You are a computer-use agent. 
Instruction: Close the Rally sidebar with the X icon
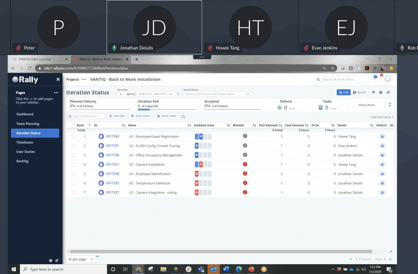58,79
